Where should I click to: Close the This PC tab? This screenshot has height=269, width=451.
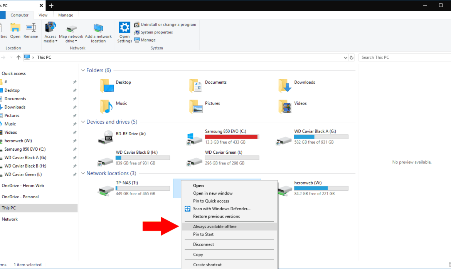point(41,5)
